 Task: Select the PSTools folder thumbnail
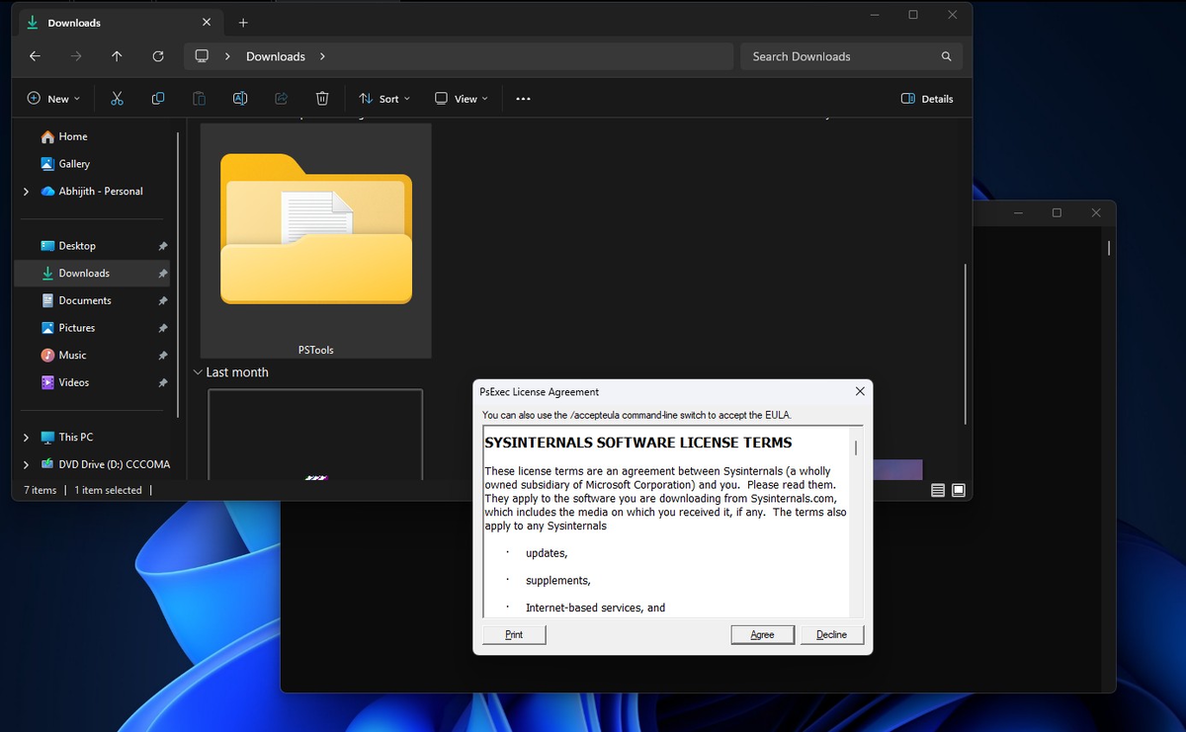315,240
